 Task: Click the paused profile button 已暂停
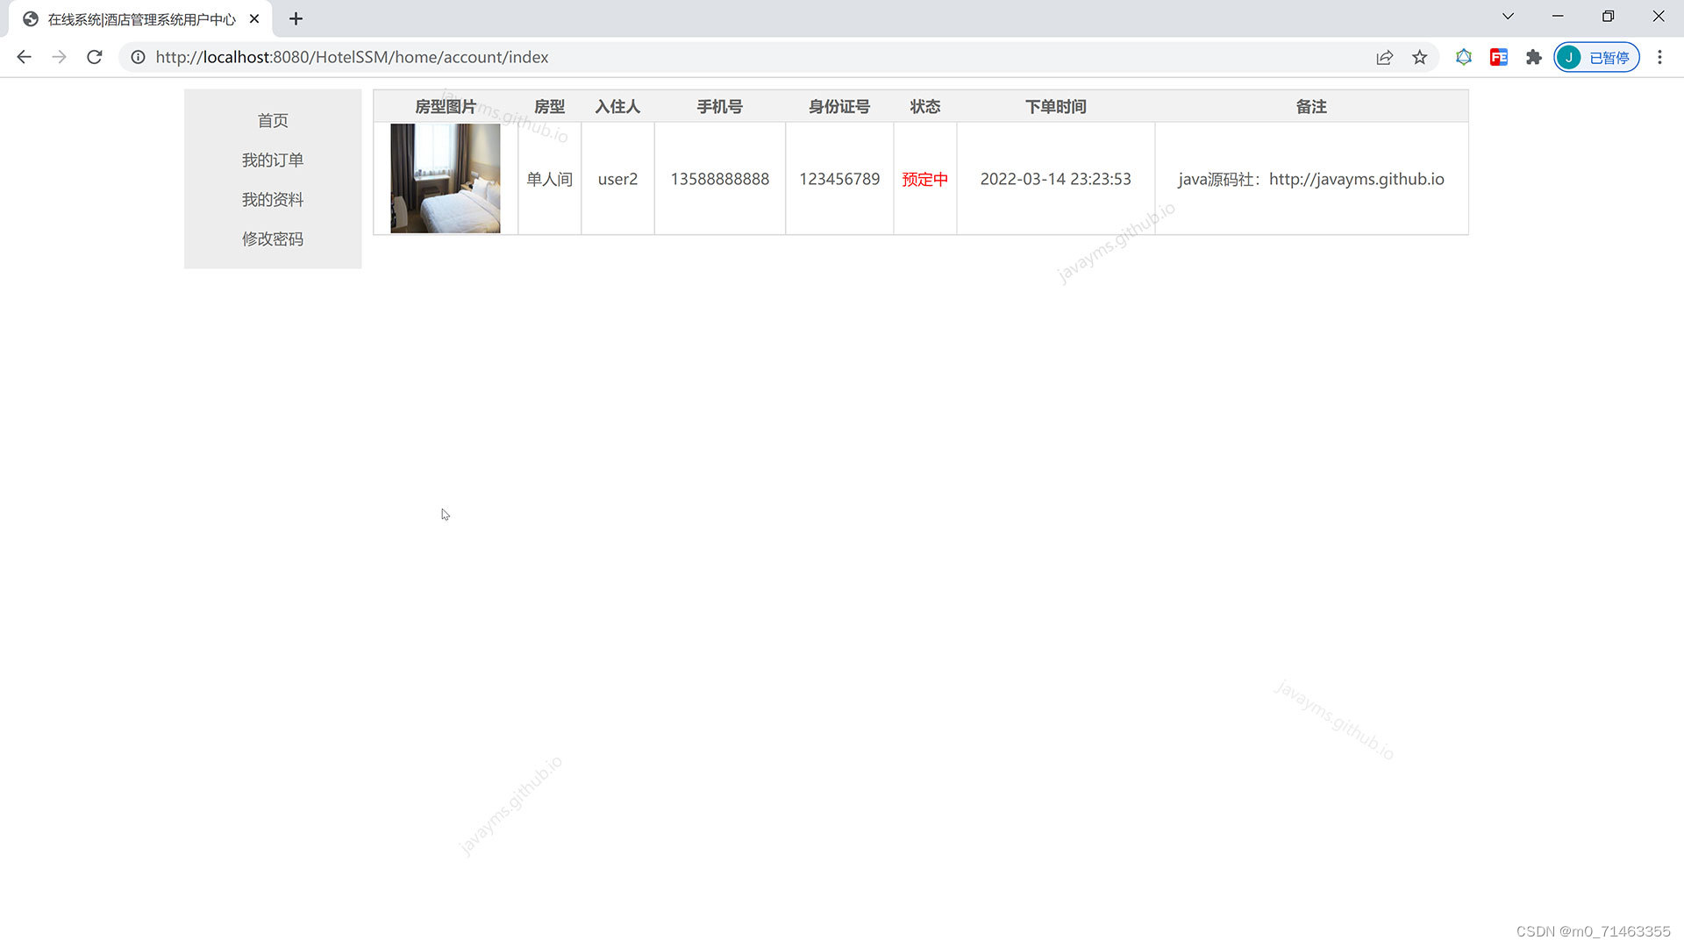click(1596, 57)
